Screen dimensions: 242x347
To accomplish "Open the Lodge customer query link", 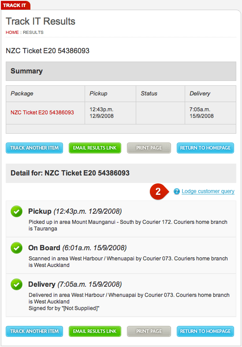I will coord(208,191).
